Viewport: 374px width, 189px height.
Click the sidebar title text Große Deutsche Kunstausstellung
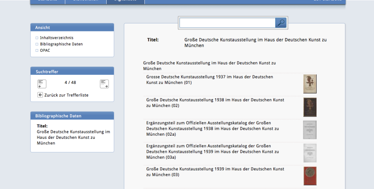(74, 137)
